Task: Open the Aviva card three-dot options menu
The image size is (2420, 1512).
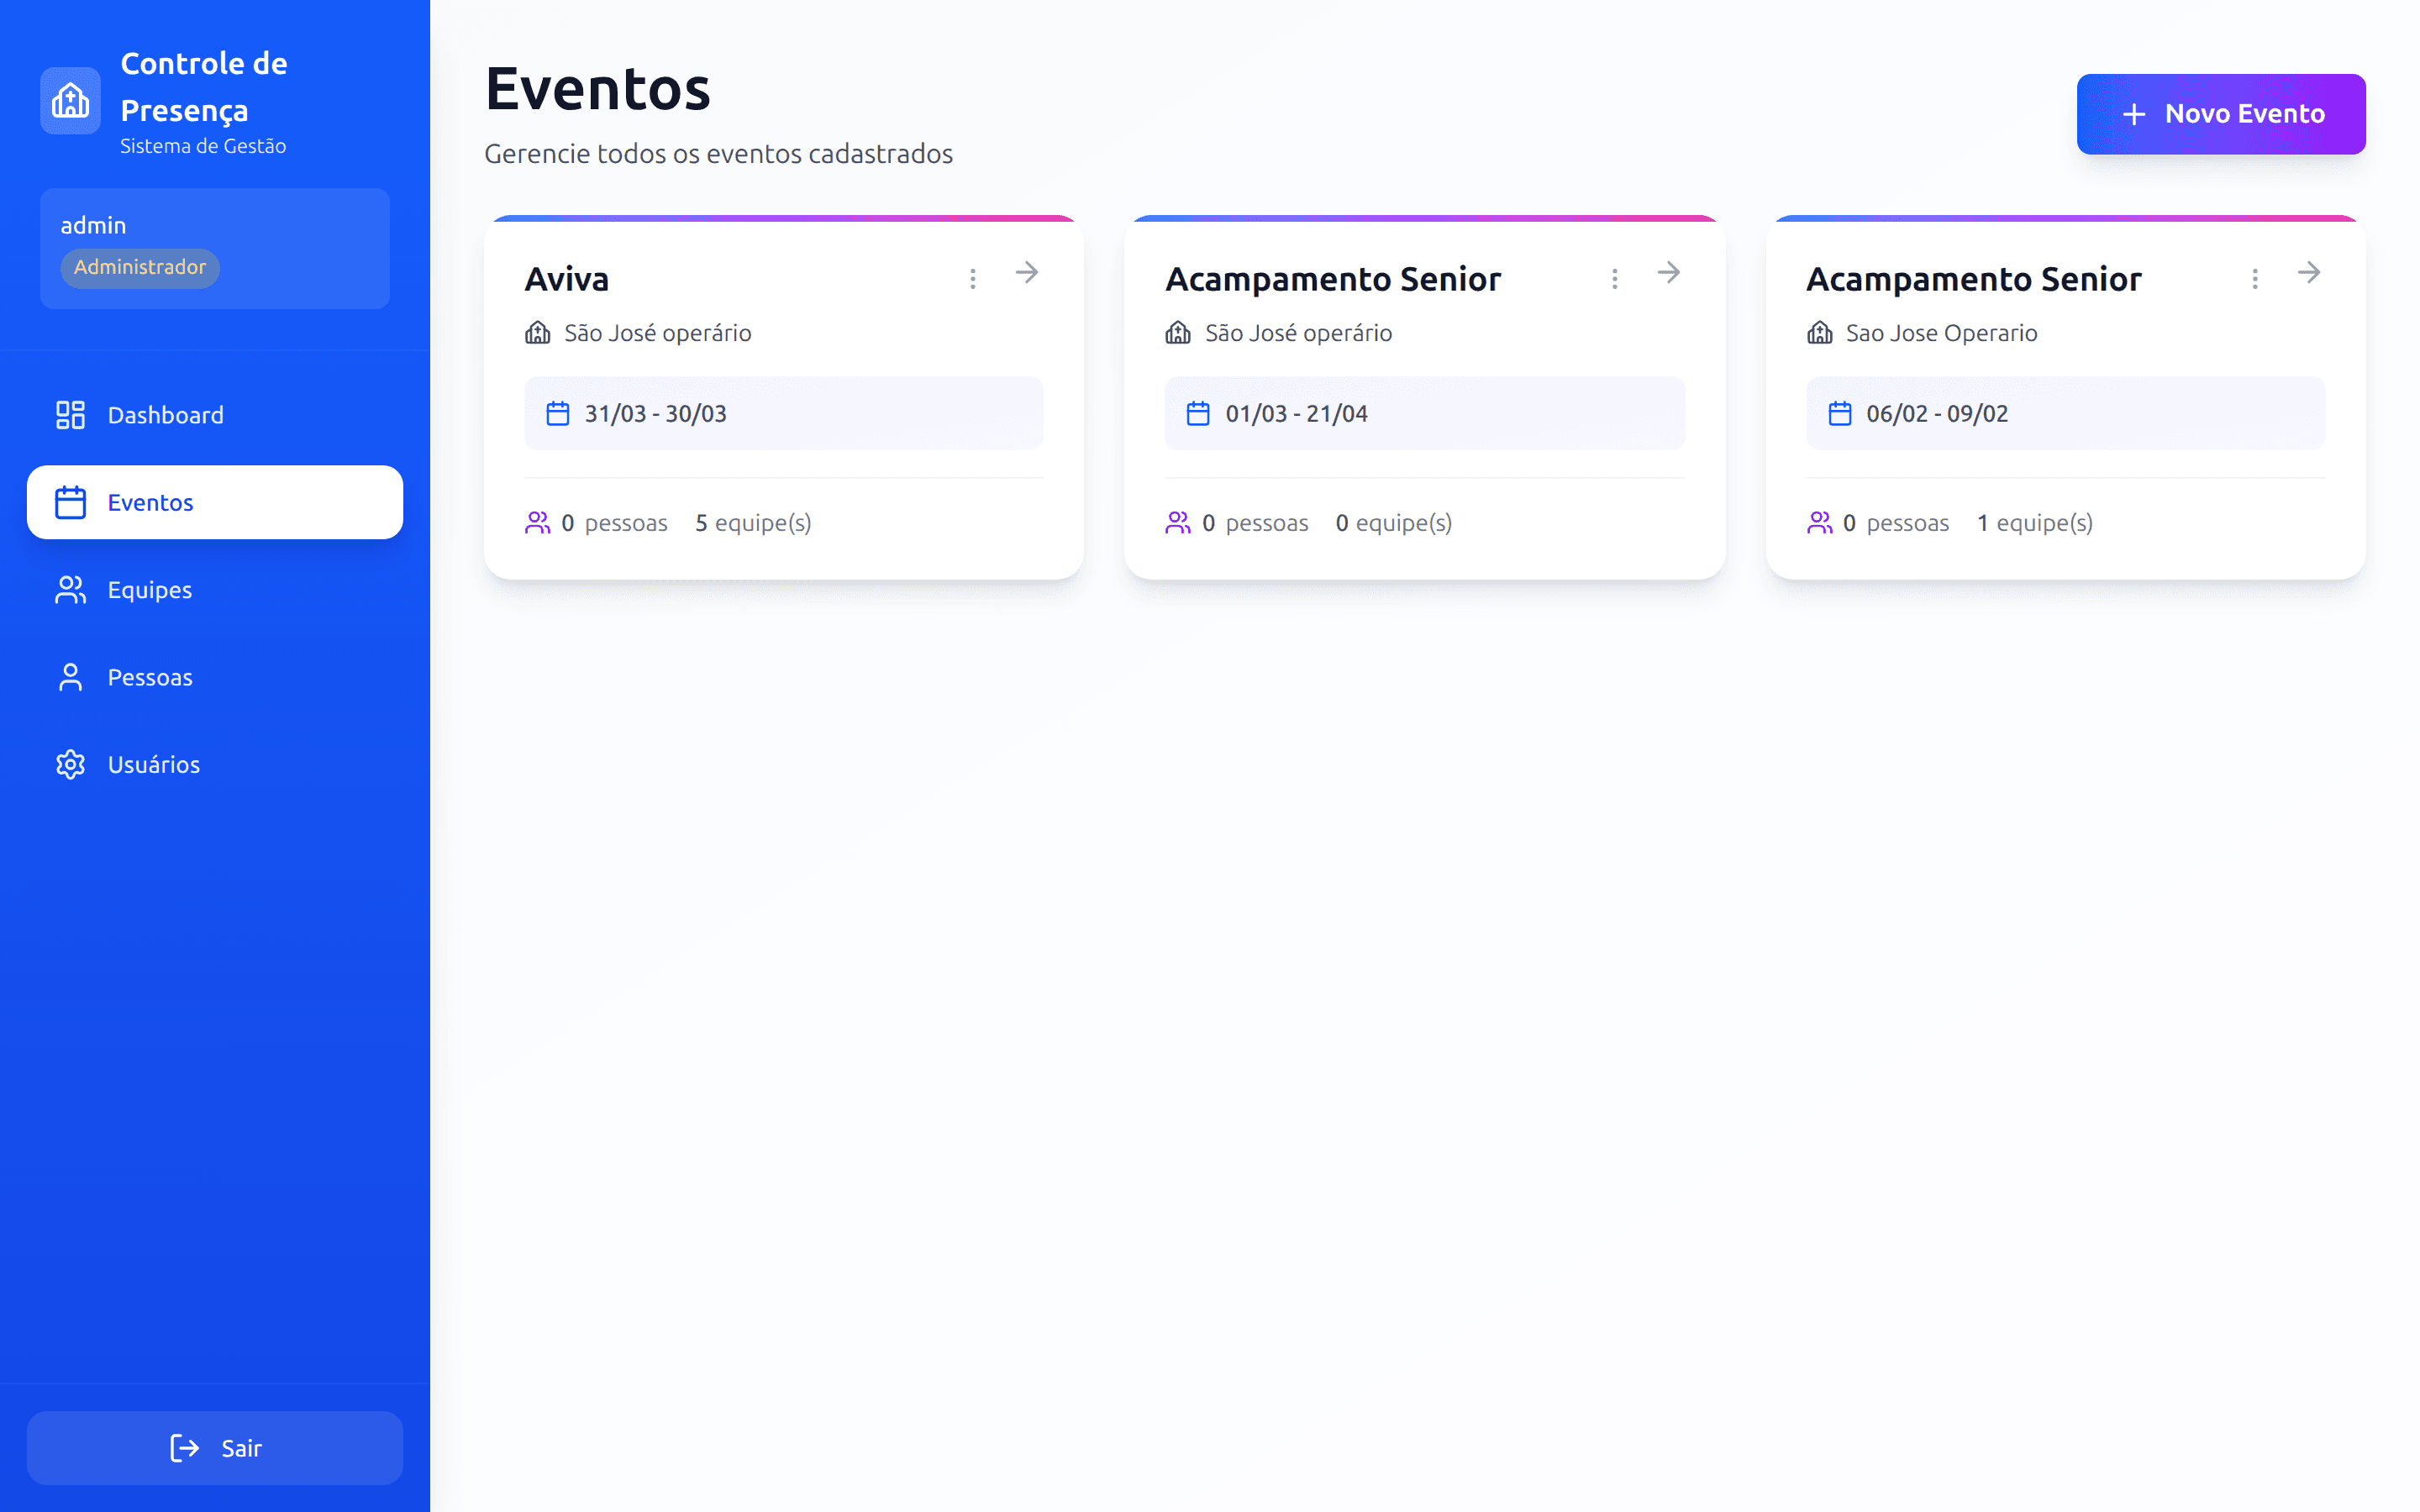Action: click(x=972, y=279)
